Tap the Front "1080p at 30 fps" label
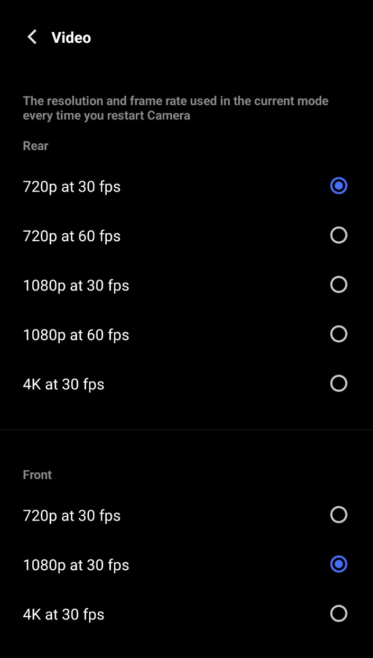Screen dimensions: 373x658 [76, 565]
